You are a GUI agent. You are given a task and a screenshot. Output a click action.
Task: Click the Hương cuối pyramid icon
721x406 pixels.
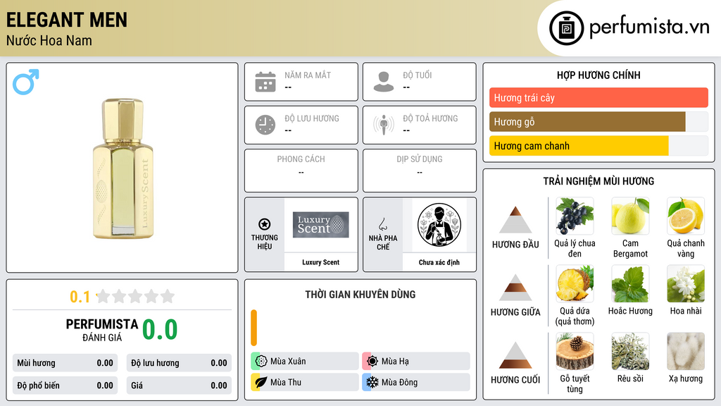tap(515, 355)
